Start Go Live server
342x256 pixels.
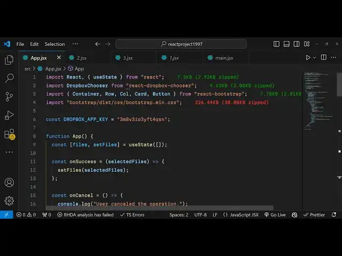pos(275,214)
